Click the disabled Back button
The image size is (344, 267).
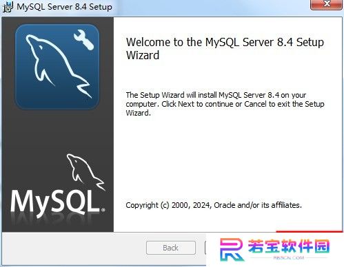(171, 248)
